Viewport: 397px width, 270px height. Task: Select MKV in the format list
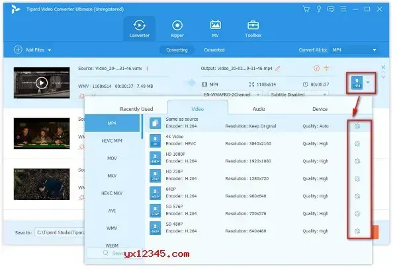[112, 176]
